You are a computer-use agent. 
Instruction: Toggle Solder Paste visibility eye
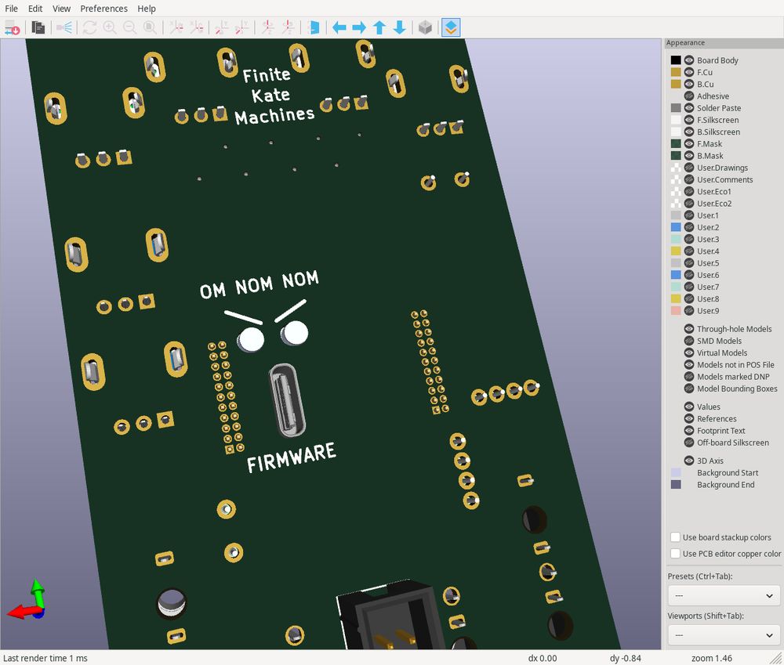(x=689, y=108)
